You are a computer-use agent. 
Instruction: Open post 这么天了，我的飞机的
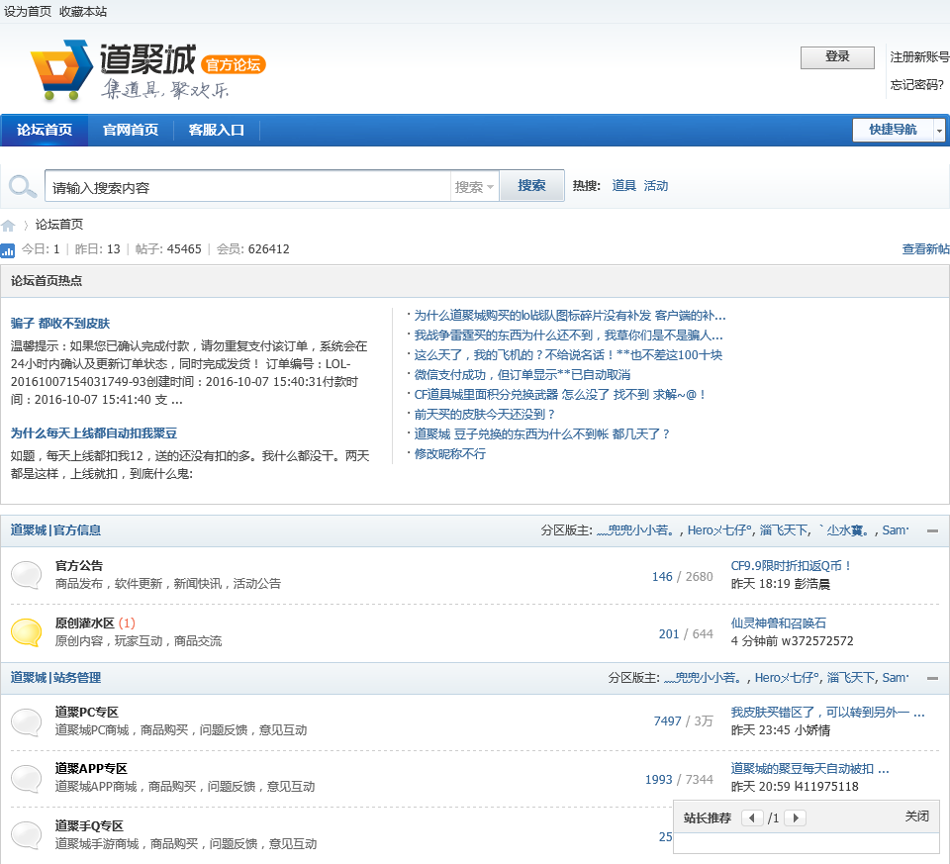[568, 355]
